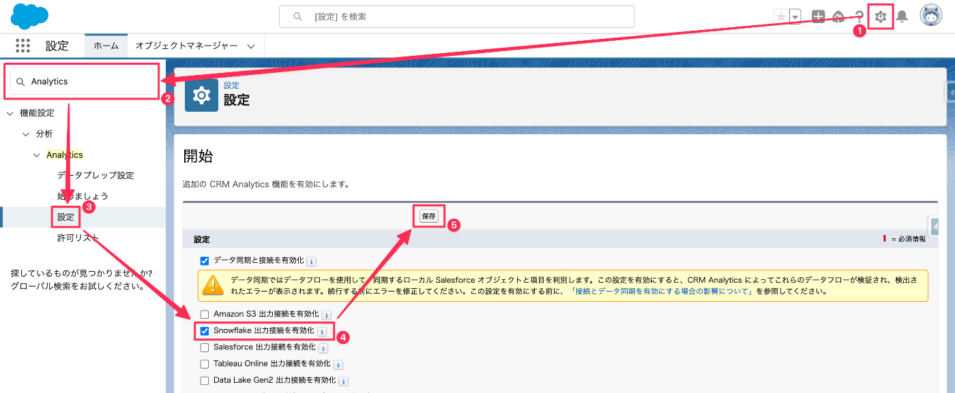Collapse the 分析 tree node
955x393 pixels.
tap(26, 134)
